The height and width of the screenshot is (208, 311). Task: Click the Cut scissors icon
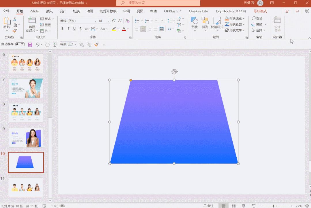[x=15, y=19]
